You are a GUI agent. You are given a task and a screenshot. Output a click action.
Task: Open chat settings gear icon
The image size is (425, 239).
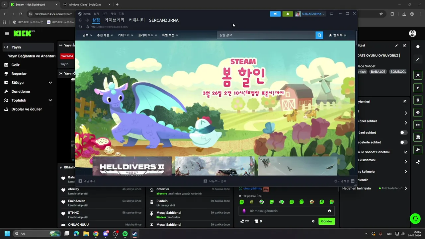[x=313, y=221]
